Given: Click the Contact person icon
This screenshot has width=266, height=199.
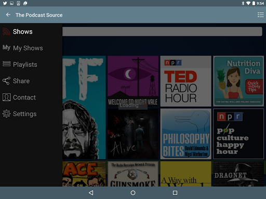Looking at the screenshot, I should coord(6,97).
